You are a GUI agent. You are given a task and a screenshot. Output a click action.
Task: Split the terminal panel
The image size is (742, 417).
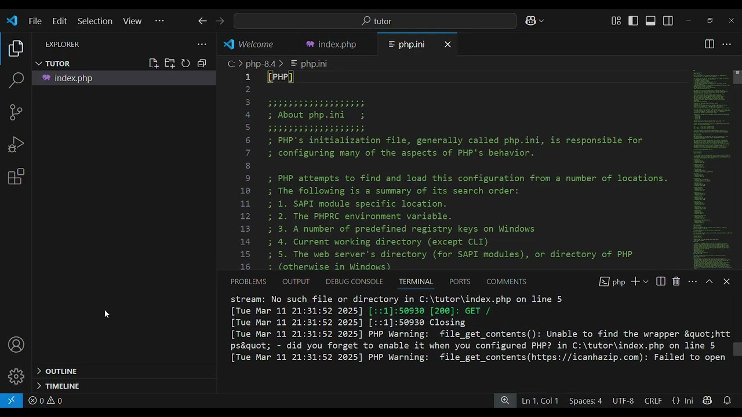[661, 281]
